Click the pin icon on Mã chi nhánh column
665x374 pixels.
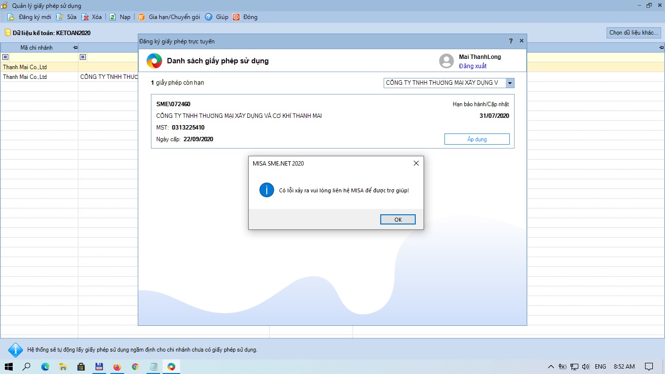pos(75,48)
